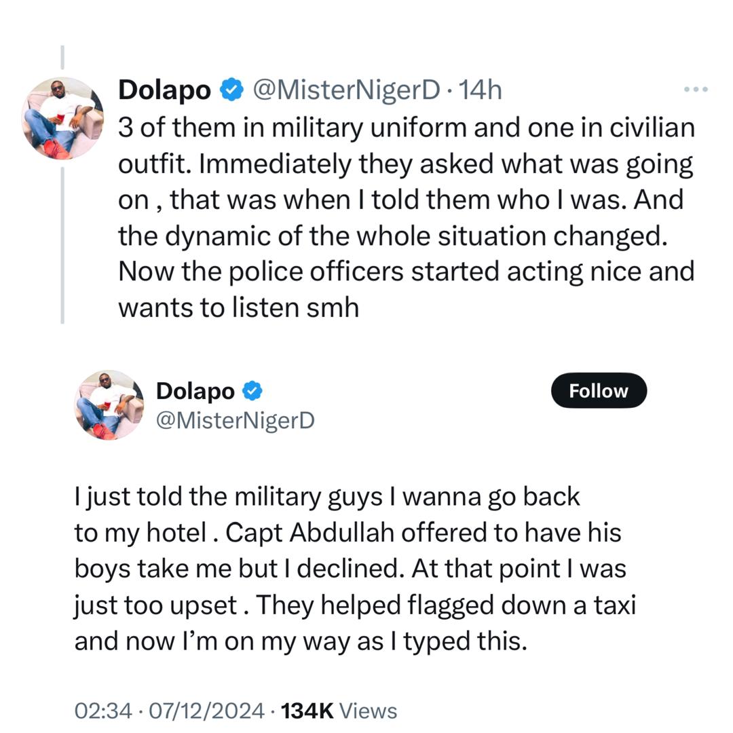Click the thread line below the top avatar
The width and height of the screenshot is (733, 733).
point(62,244)
